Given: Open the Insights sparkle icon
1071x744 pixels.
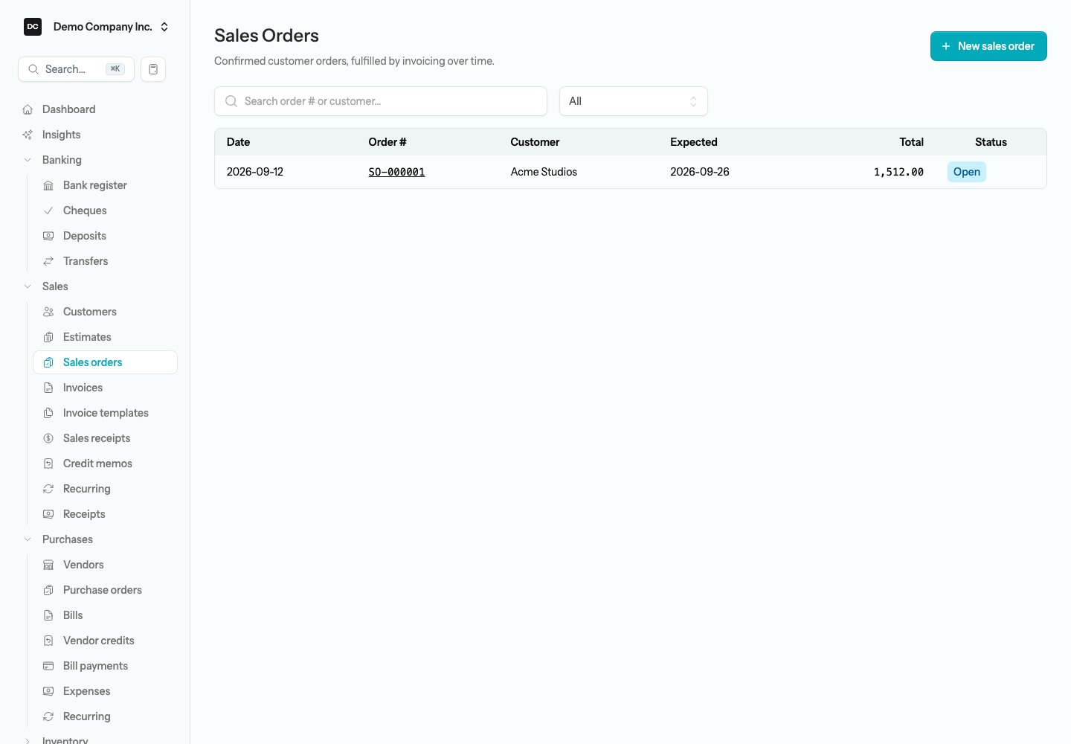Looking at the screenshot, I should click(28, 135).
